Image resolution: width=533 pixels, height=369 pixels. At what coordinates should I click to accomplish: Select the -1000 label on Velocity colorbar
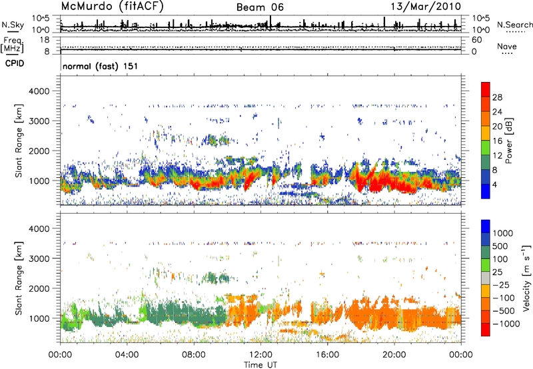click(506, 324)
